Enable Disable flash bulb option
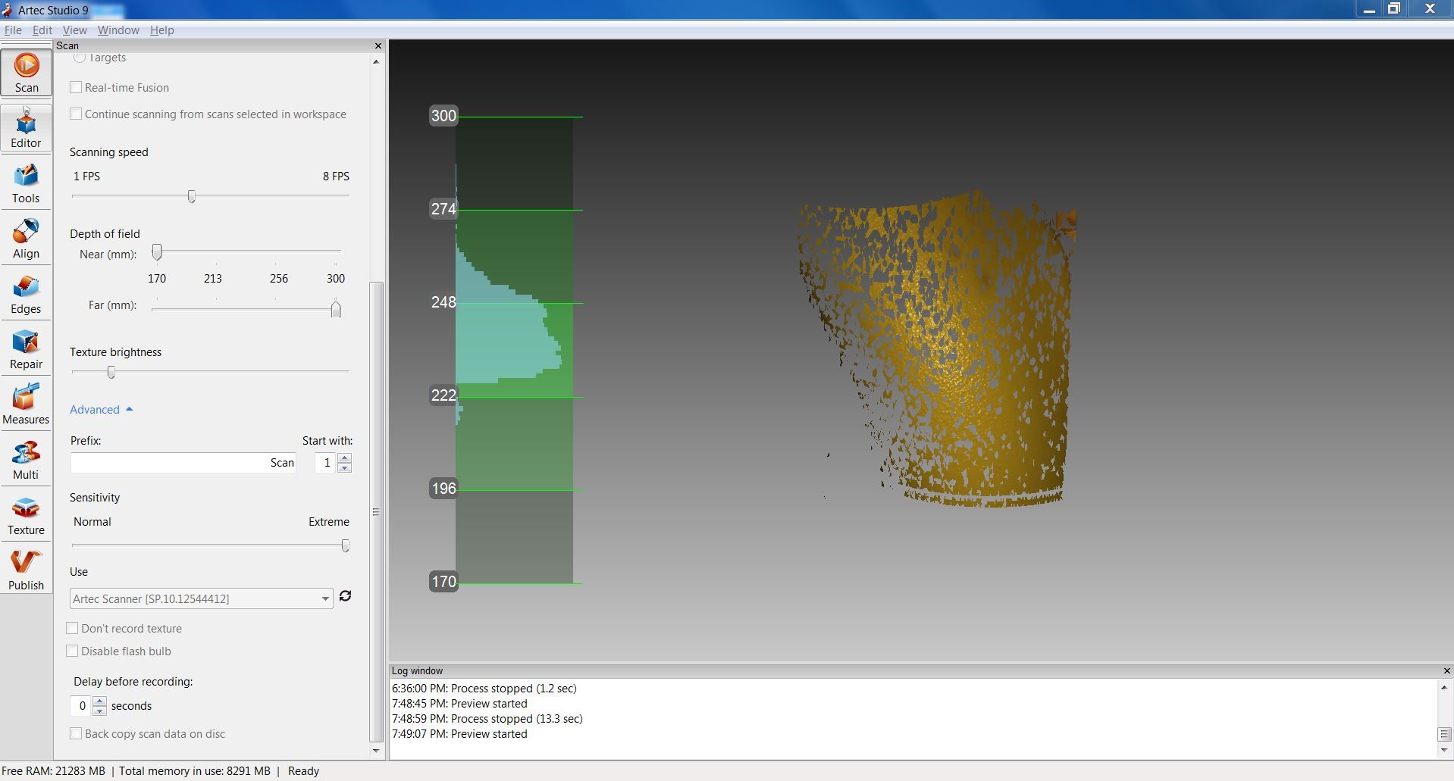Viewport: 1454px width, 781px height. coord(73,651)
